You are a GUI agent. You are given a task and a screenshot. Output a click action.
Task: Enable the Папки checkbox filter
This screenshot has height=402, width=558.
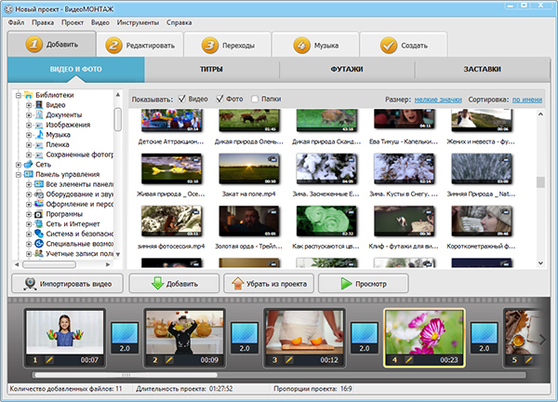coord(255,99)
